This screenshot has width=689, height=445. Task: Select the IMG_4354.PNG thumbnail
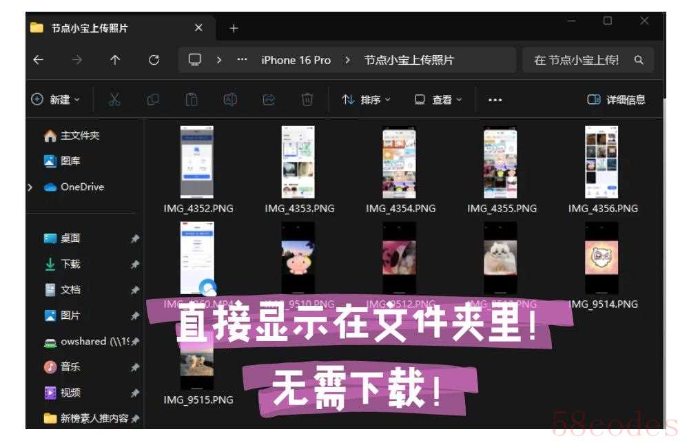point(400,163)
